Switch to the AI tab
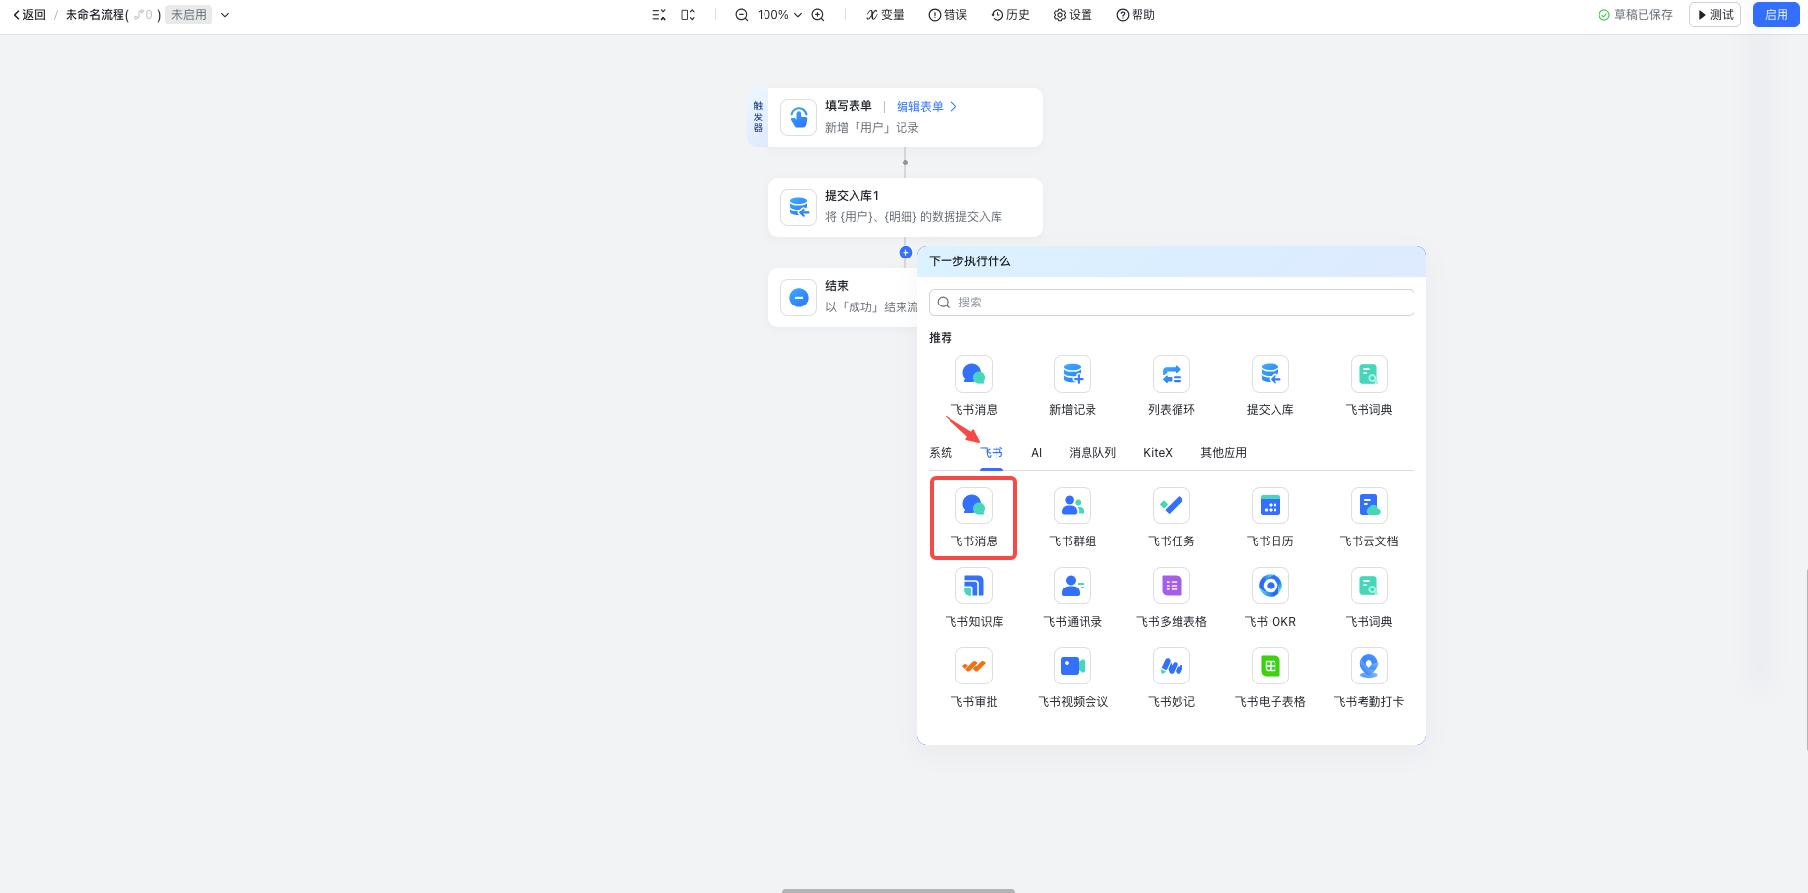 1036,453
